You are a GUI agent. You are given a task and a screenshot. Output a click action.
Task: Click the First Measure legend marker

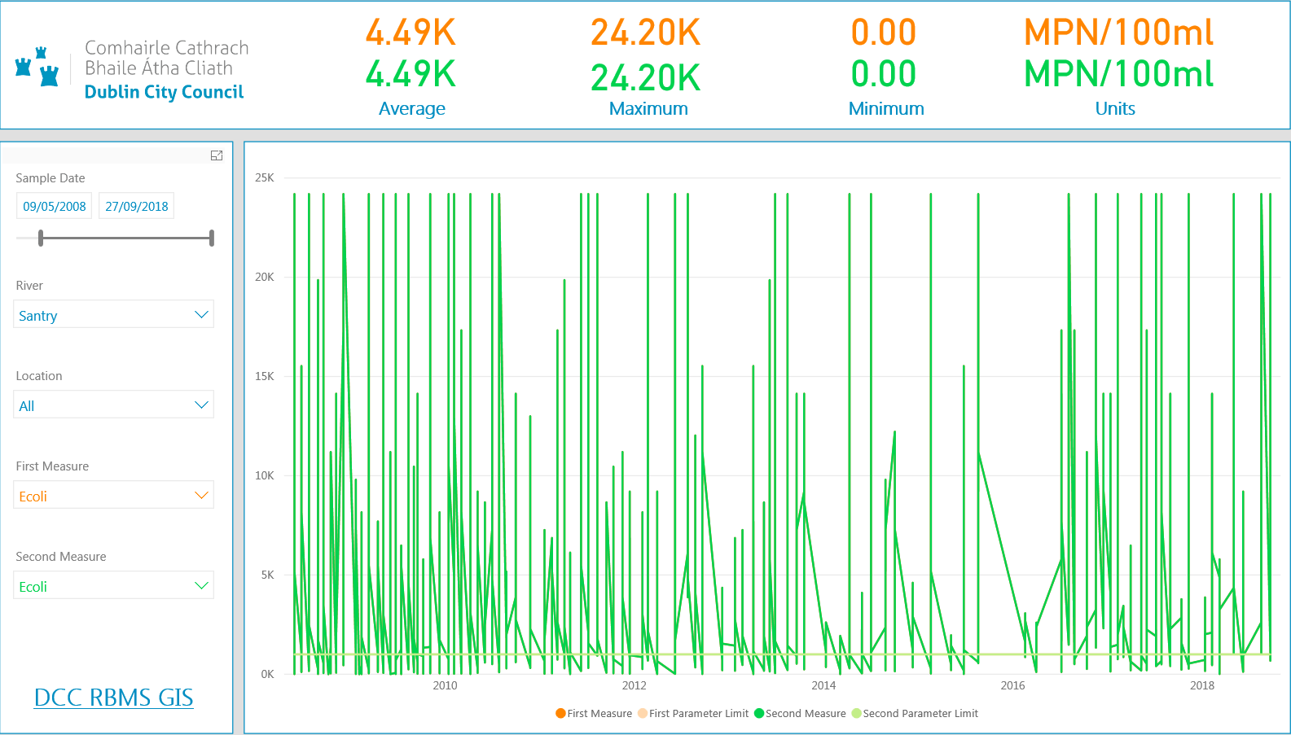point(560,713)
